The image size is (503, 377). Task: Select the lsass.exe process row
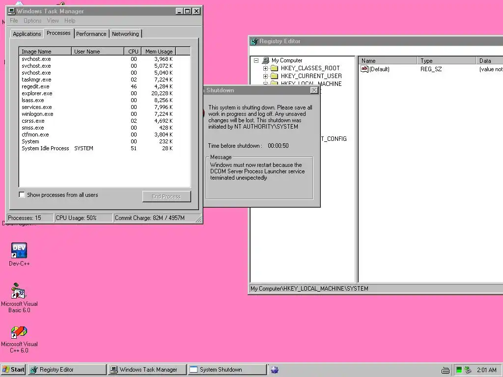point(104,100)
